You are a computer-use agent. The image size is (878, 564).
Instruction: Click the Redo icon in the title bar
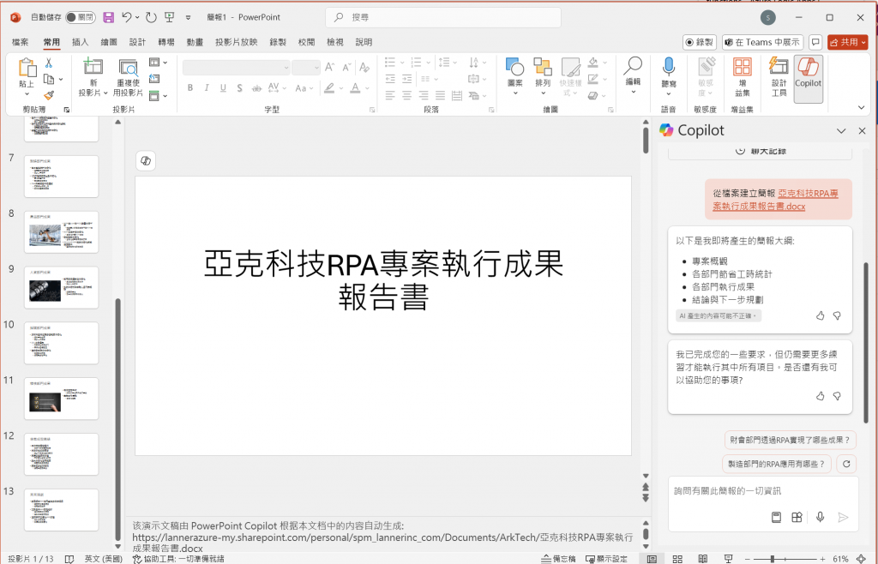click(x=151, y=17)
